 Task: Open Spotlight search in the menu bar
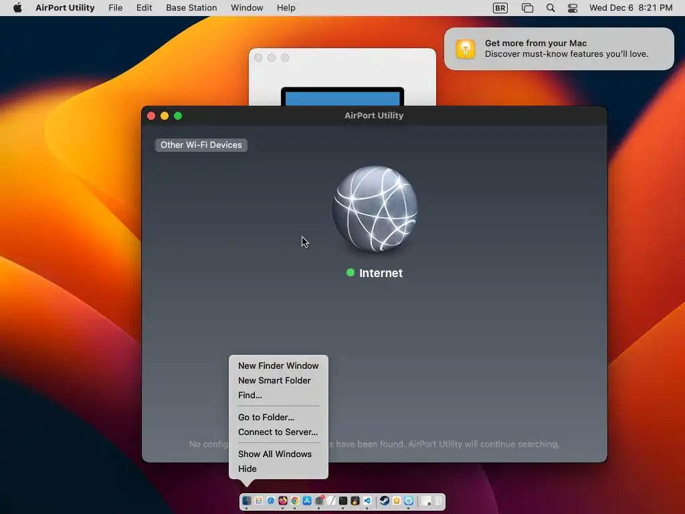551,8
